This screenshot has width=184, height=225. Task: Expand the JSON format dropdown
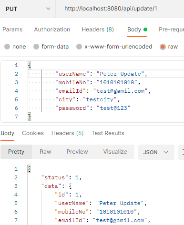[156, 152]
